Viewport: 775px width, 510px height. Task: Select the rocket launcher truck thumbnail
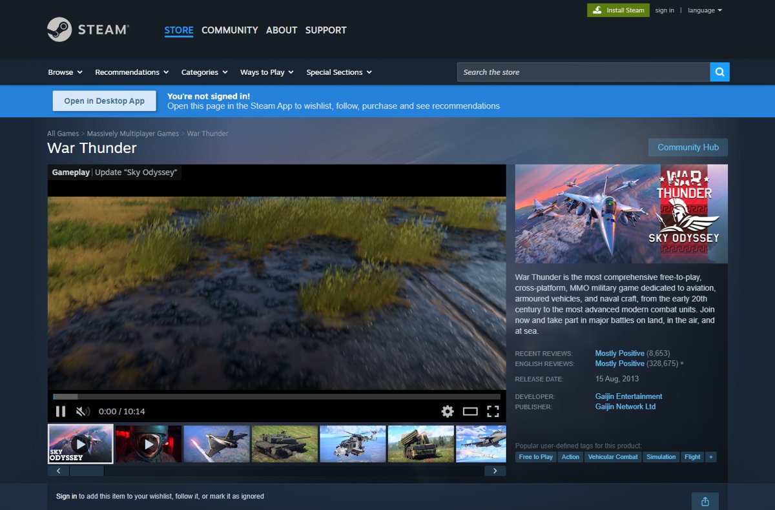(421, 444)
